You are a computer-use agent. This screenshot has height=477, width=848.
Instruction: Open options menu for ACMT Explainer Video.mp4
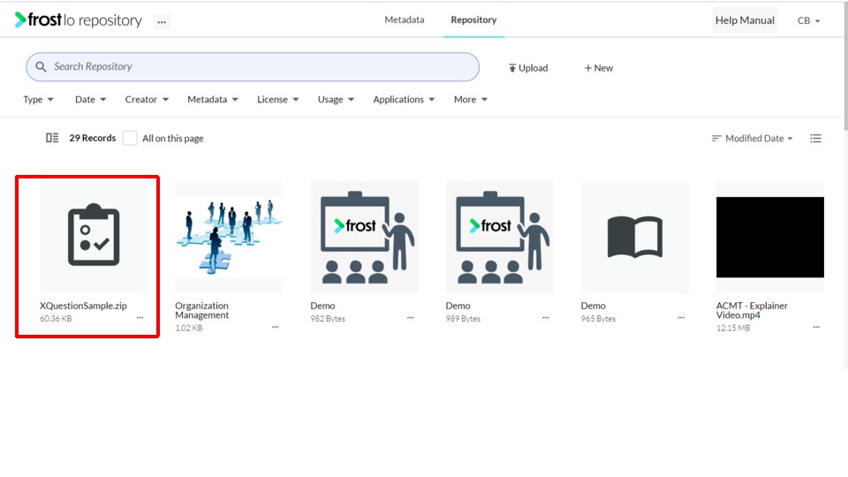pos(816,327)
